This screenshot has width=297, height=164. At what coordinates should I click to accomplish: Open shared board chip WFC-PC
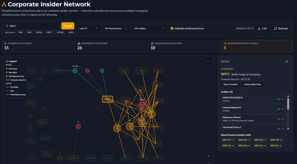(260, 145)
